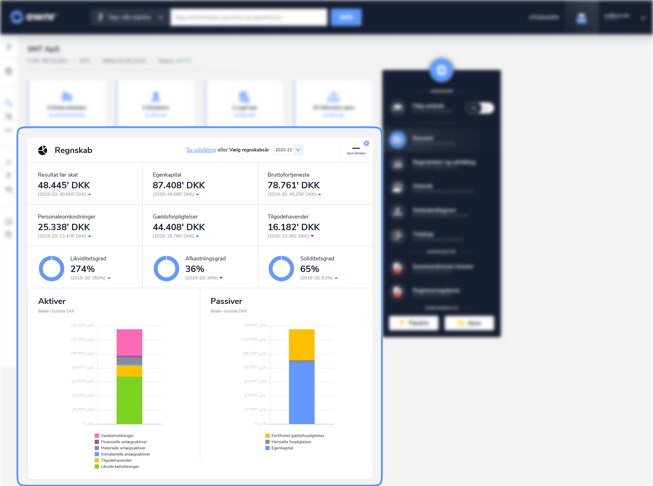Click the overview card with the hierarchy icon
Viewport: 653px width, 486px height.
(333, 104)
